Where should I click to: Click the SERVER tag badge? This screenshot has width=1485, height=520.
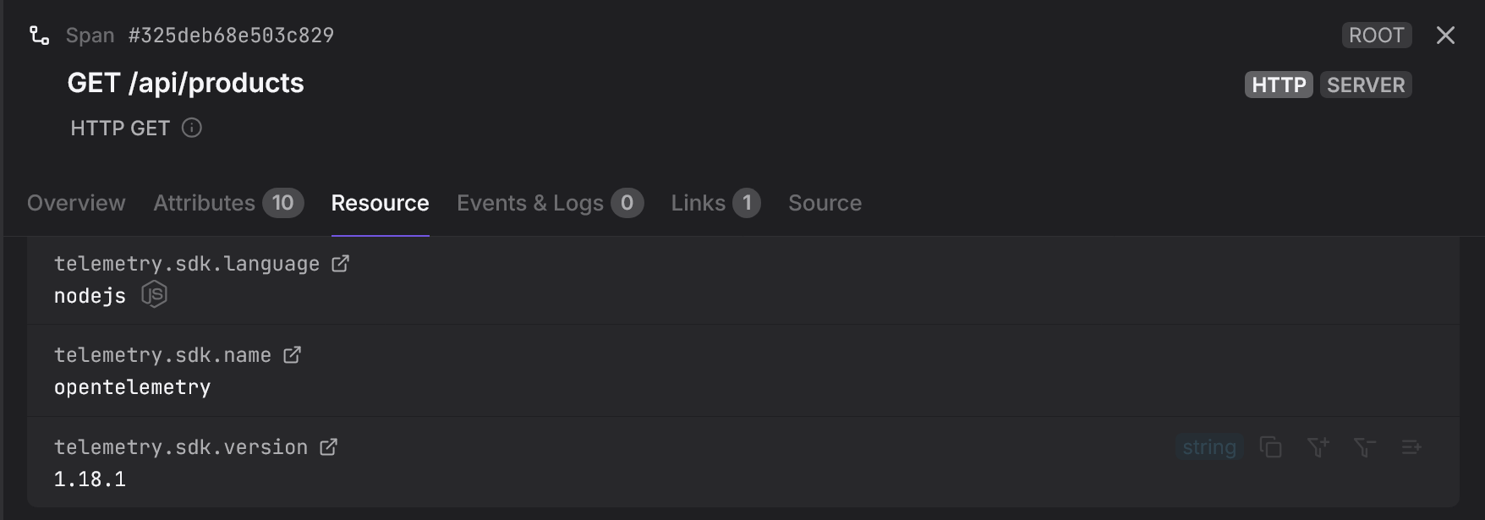[x=1366, y=85]
